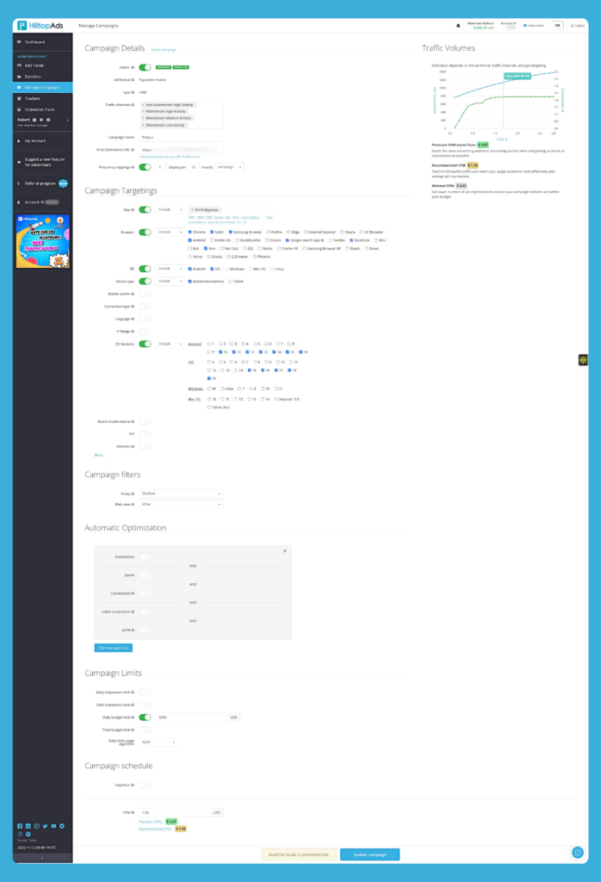Click the Update campaign button
This screenshot has height=882, width=601.
(x=369, y=854)
